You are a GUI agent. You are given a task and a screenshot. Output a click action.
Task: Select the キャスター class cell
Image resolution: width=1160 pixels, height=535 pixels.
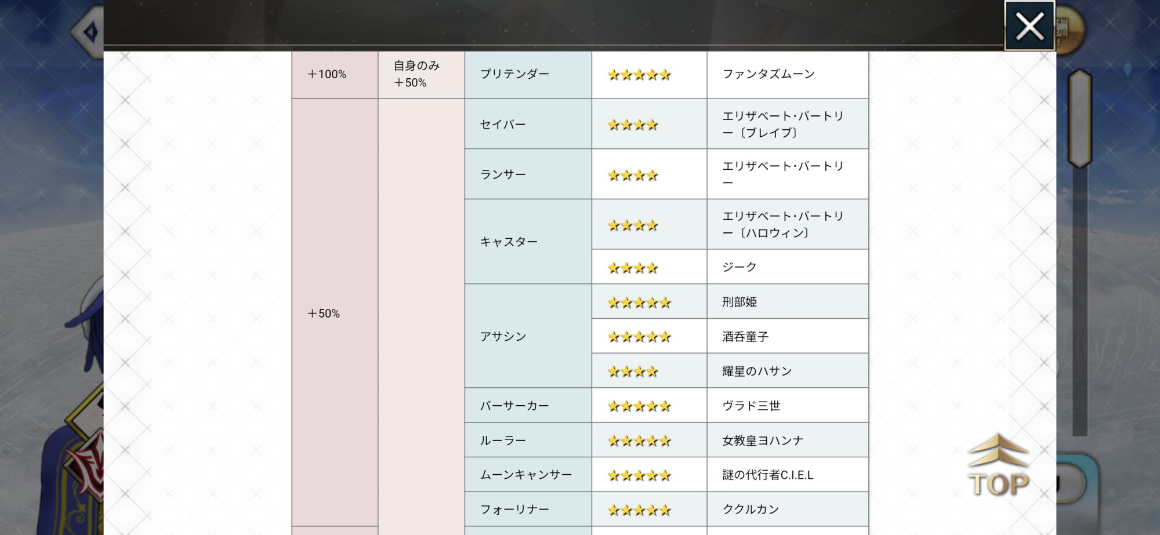[527, 242]
